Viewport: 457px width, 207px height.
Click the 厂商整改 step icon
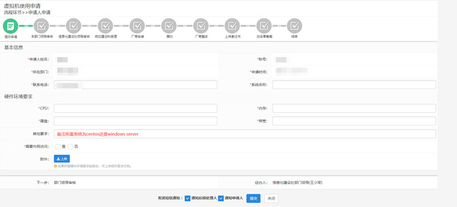pyautogui.click(x=201, y=26)
